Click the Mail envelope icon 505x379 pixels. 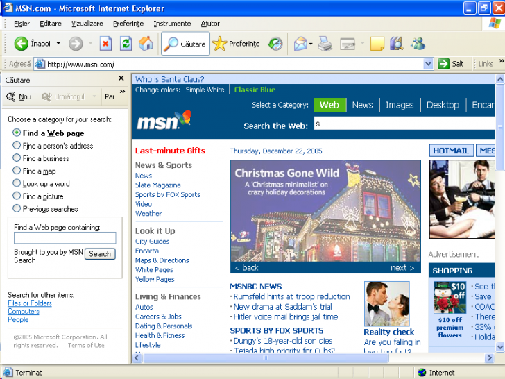pos(300,44)
